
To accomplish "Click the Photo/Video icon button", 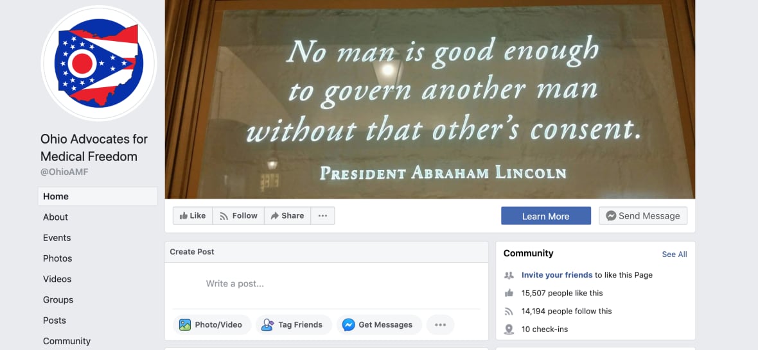I will pyautogui.click(x=211, y=325).
